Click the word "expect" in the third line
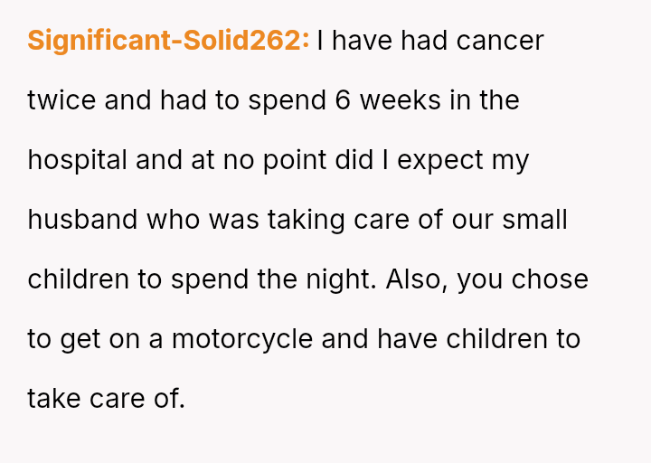Viewport: 651px width, 463px height. click(440, 161)
